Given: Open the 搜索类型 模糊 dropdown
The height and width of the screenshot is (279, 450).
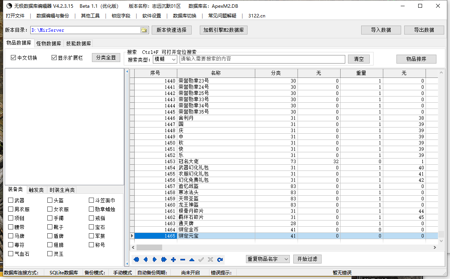Looking at the screenshot, I should click(165, 59).
